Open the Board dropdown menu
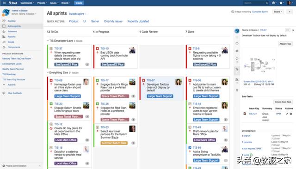Image resolution: width=296 pixels, height=169 pixels. tap(278, 12)
